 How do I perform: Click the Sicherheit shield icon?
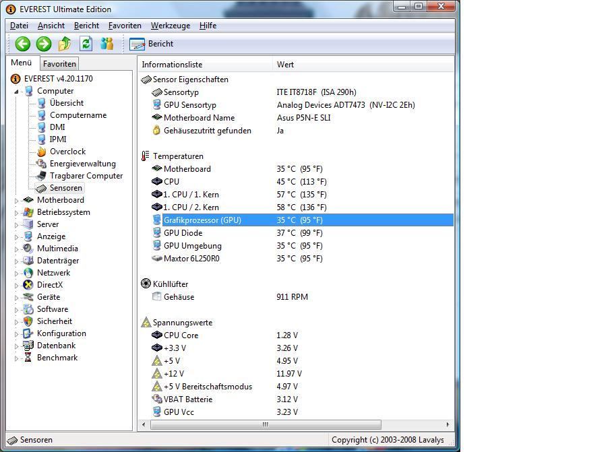point(28,321)
